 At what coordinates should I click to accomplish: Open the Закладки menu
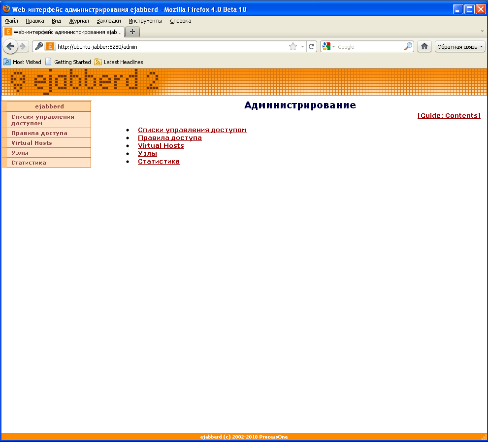[x=109, y=21]
